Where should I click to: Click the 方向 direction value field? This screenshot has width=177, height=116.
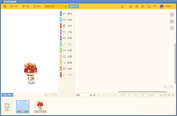point(129,95)
